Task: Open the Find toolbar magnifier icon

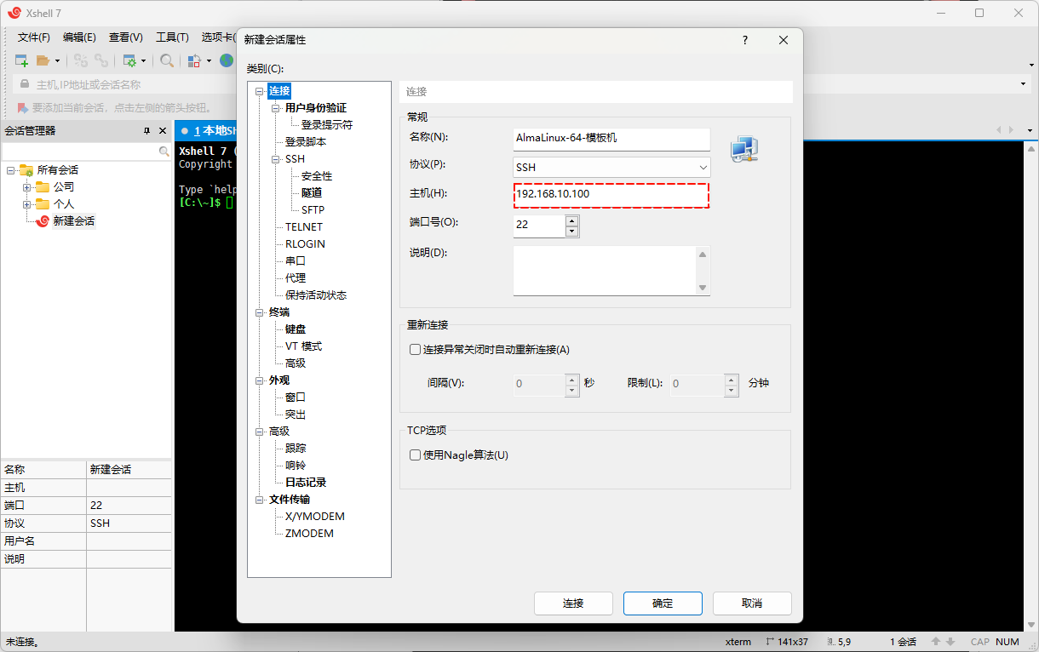Action: click(167, 60)
